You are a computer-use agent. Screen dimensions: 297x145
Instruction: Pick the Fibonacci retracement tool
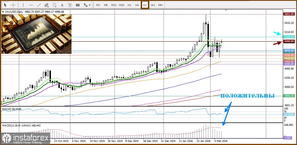coord(55,5)
